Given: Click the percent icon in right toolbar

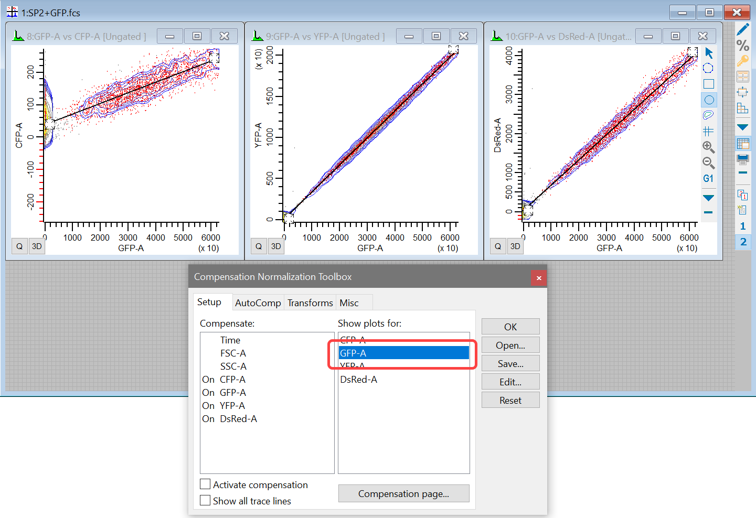Looking at the screenshot, I should tap(743, 46).
